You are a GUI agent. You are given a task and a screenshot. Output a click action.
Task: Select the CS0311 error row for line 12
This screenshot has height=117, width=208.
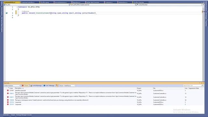click(x=104, y=93)
